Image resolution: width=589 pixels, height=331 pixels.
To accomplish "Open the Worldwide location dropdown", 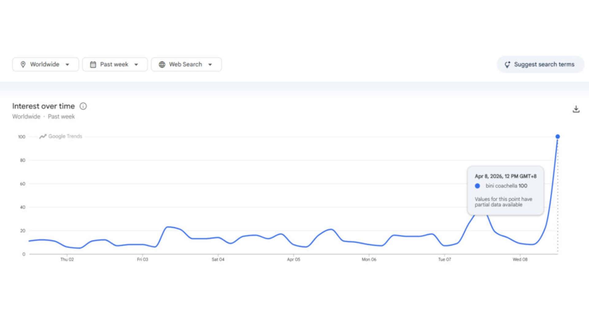I will [45, 64].
